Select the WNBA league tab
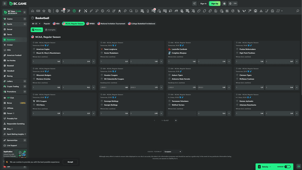This screenshot has height=170, width=302. tap(91, 24)
